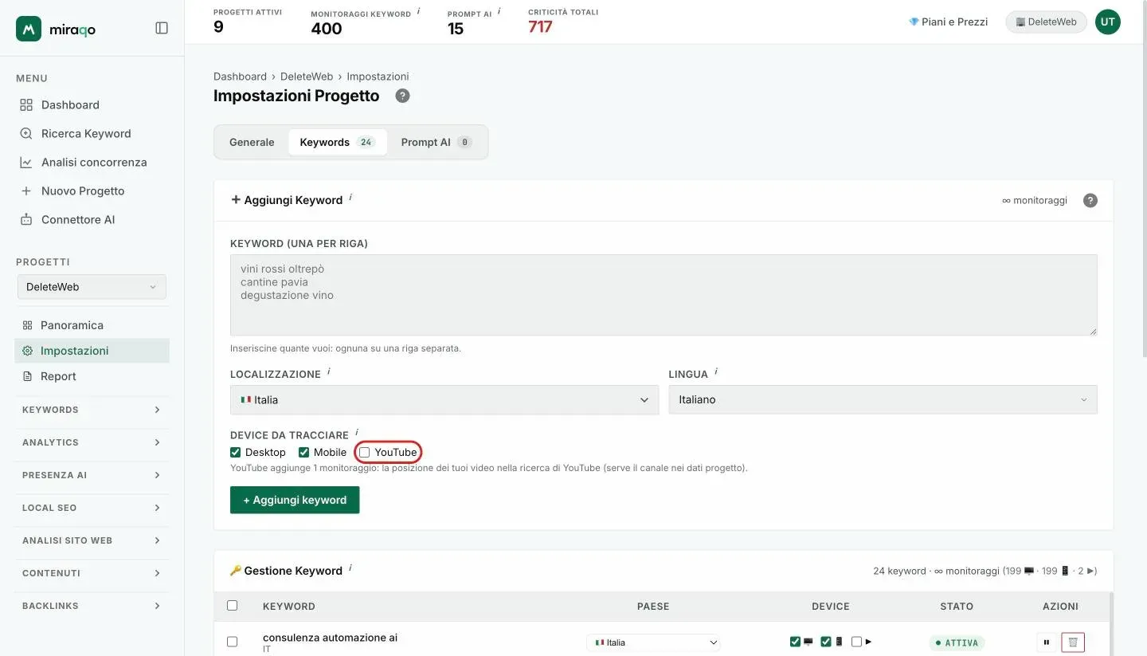Switch to the Prompt AI tab
Image resolution: width=1147 pixels, height=656 pixels.
(x=436, y=142)
